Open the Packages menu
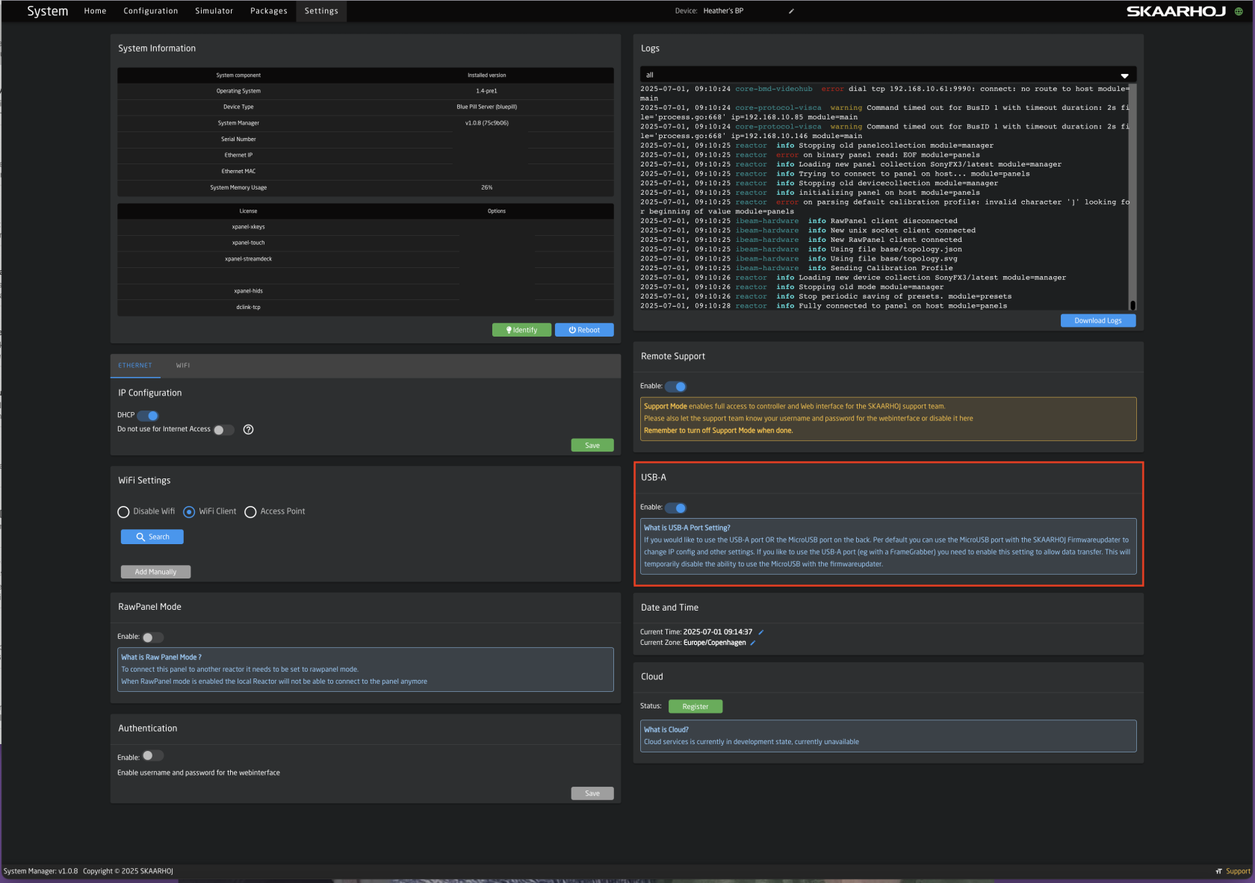Screen dimensions: 1255x883 [x=269, y=11]
